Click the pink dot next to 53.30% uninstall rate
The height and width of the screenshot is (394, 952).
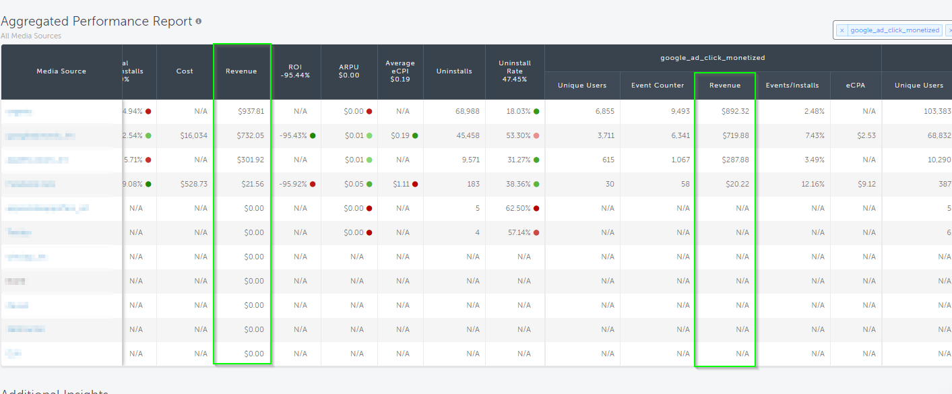(536, 135)
